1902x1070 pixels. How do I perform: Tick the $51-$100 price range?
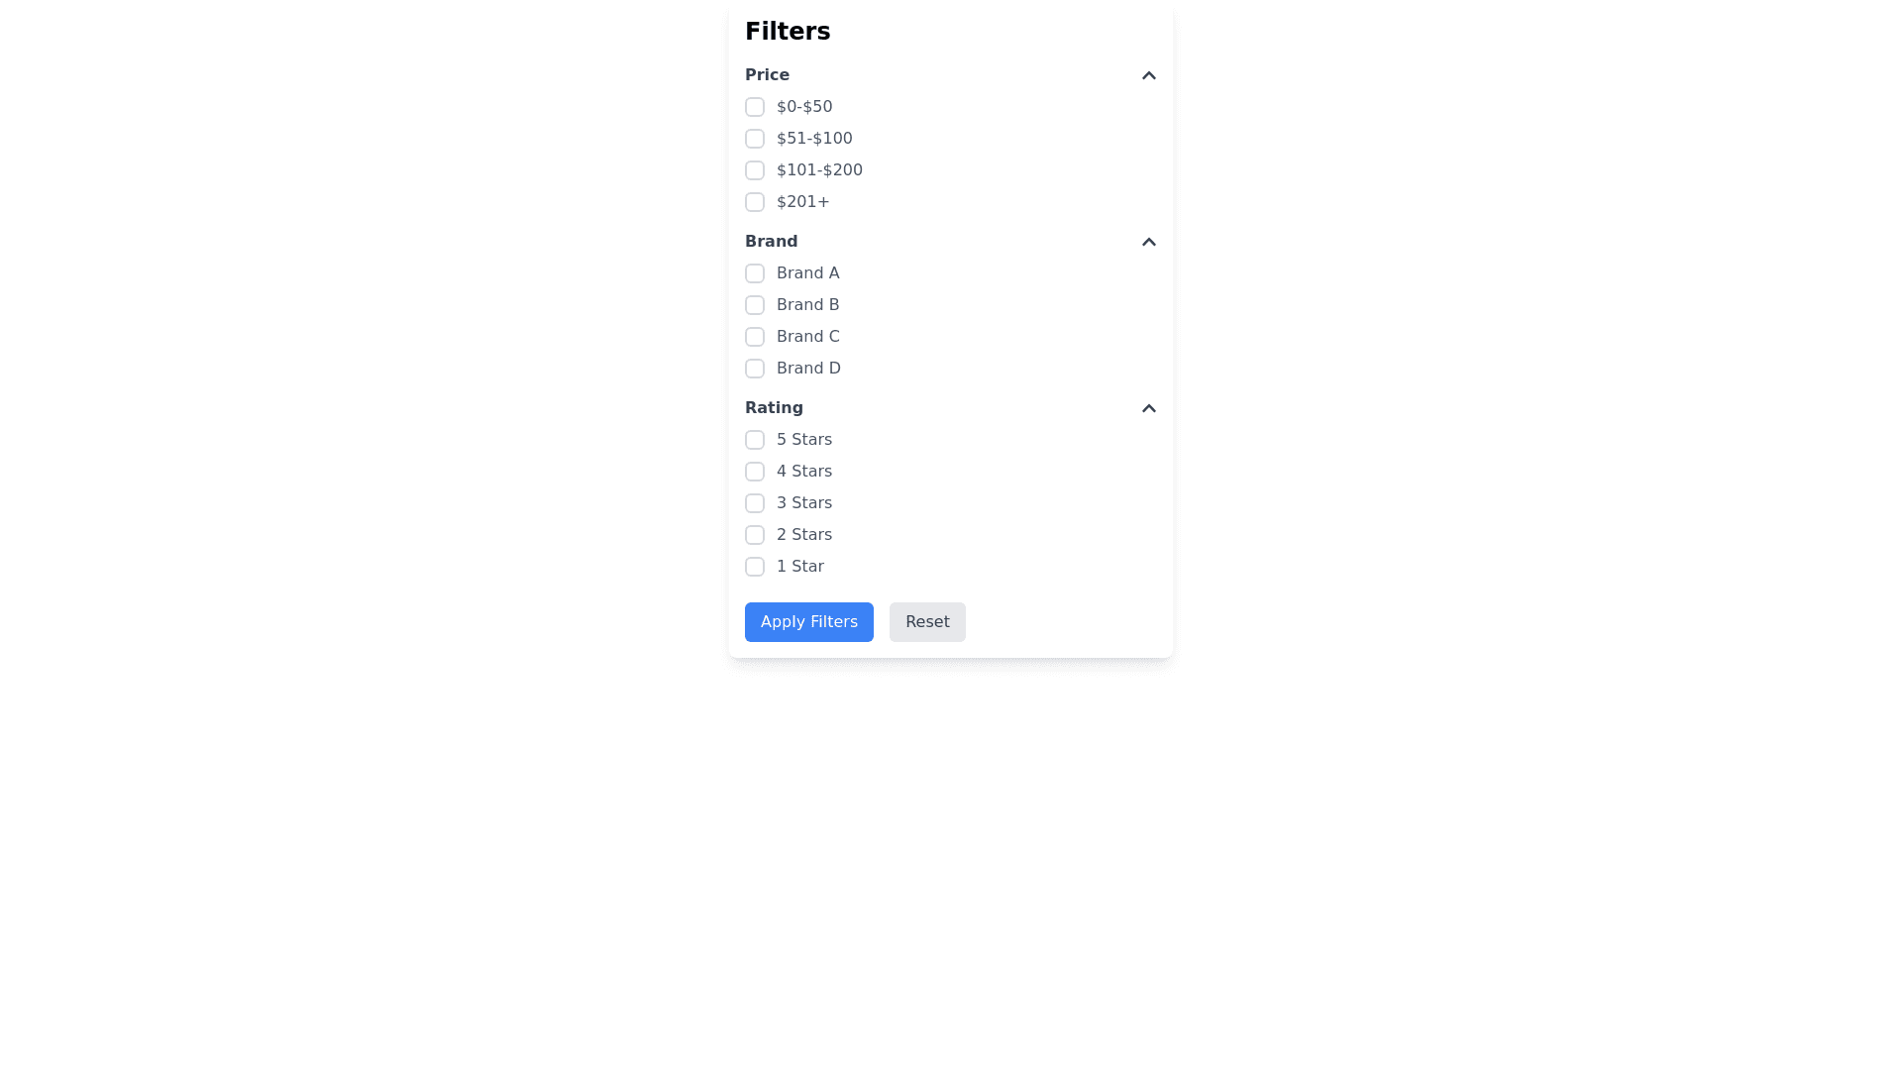pyautogui.click(x=755, y=139)
